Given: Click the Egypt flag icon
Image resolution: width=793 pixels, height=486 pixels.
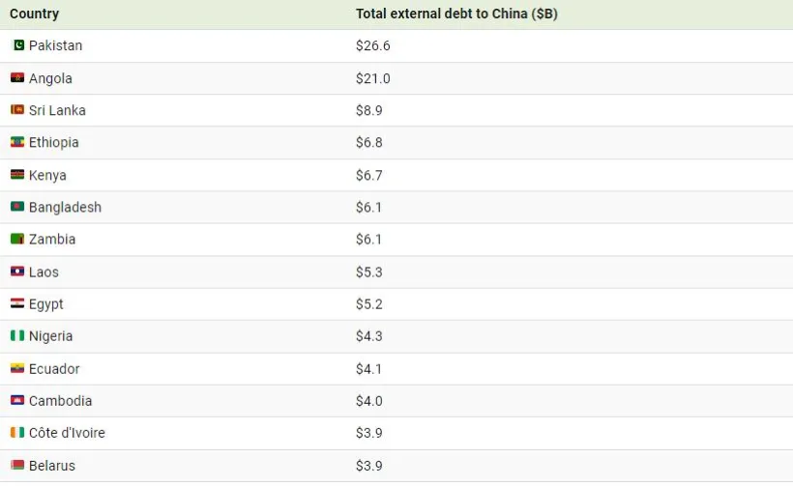Looking at the screenshot, I should pyautogui.click(x=17, y=303).
